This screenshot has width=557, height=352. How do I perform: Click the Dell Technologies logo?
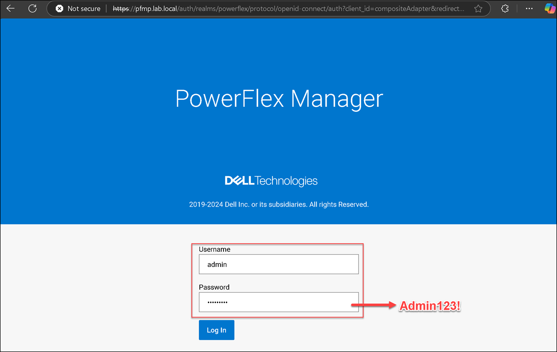coord(271,181)
